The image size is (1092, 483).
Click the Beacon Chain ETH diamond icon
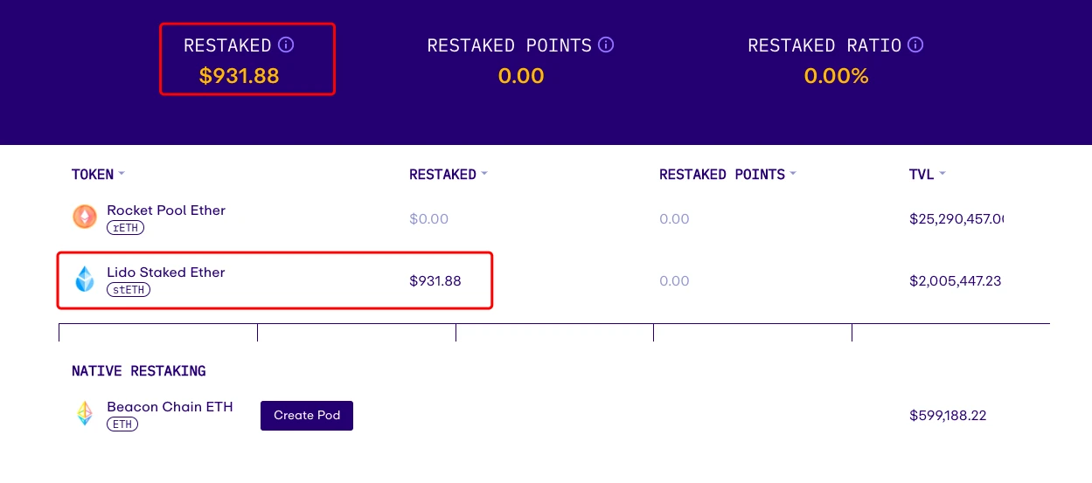(85, 414)
